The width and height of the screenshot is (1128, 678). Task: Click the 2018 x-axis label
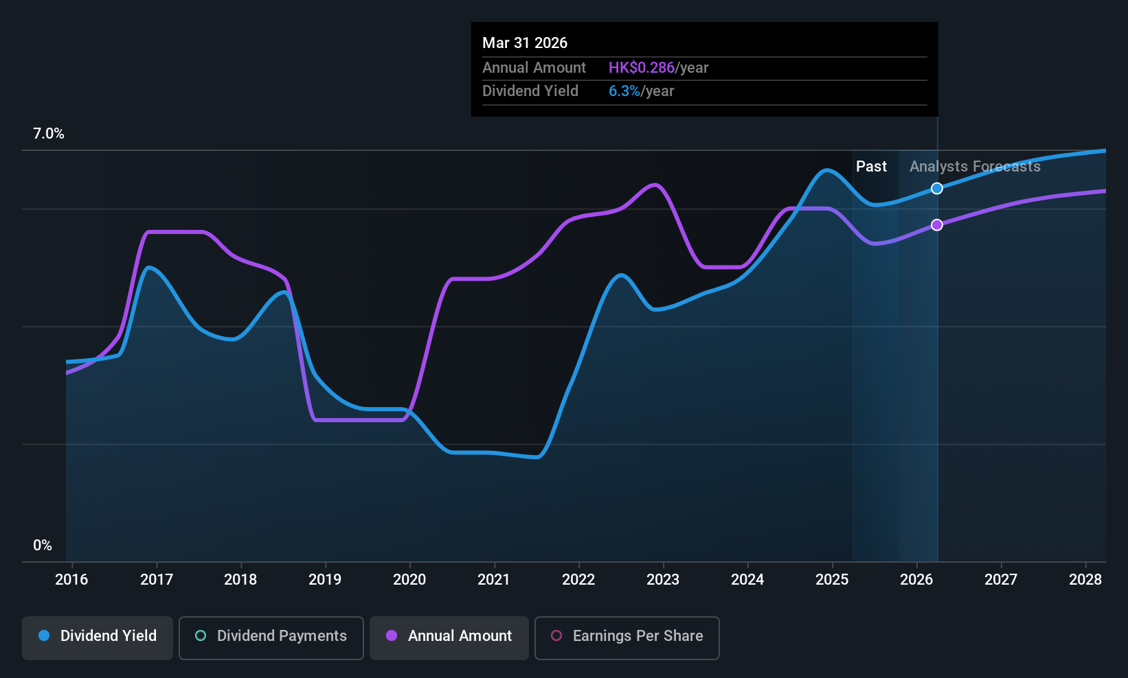240,580
